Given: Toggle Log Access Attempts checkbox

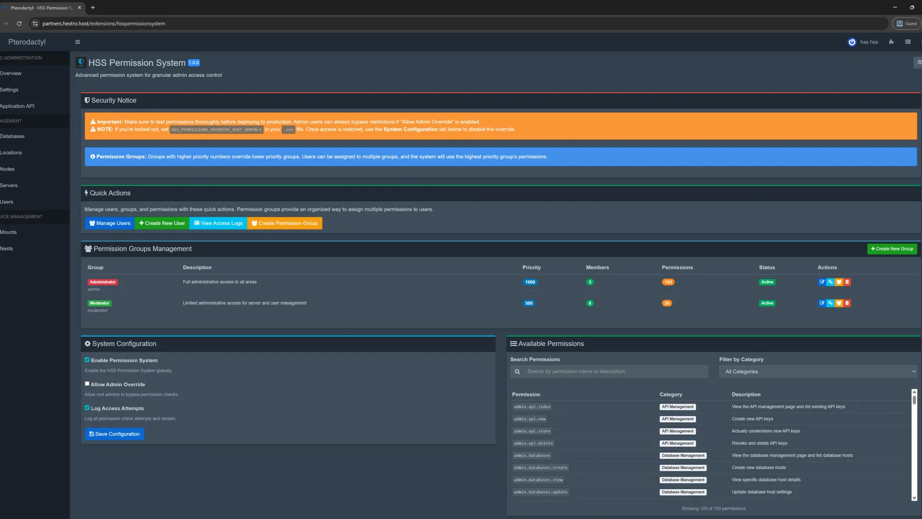Looking at the screenshot, I should pos(87,408).
